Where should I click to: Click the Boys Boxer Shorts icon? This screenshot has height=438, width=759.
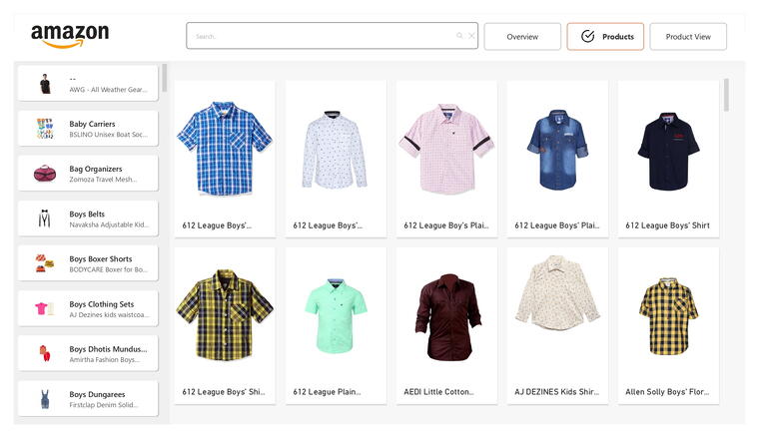click(x=45, y=263)
